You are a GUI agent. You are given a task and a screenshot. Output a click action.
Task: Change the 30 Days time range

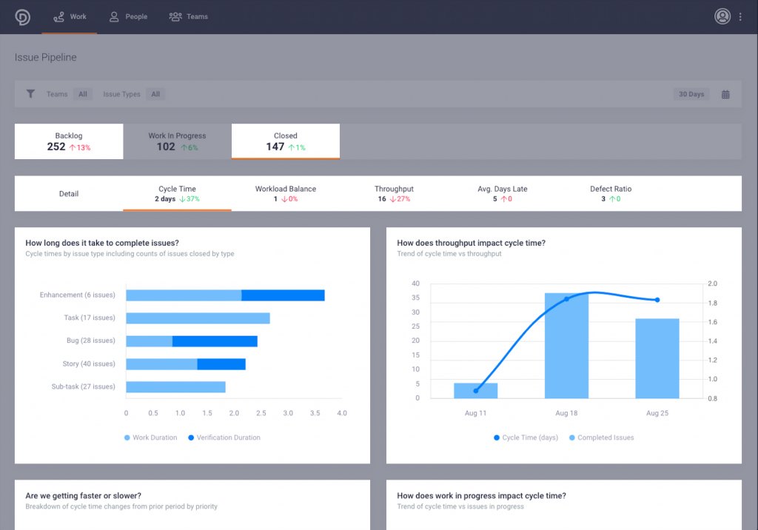(x=690, y=94)
